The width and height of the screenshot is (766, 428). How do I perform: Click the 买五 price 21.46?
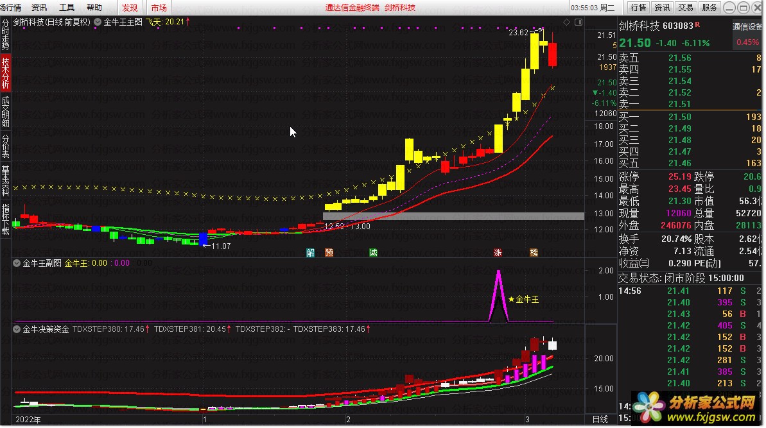[679, 163]
